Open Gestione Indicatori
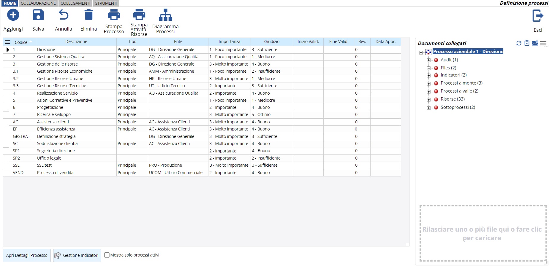Screen dimensions: 549x266 click(77, 255)
